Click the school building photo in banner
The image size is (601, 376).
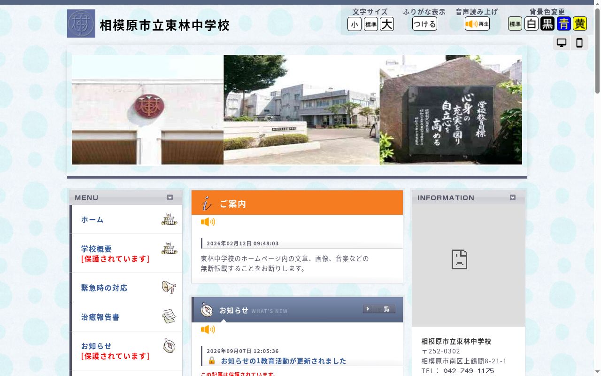(301, 110)
